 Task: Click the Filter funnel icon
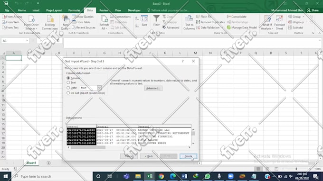pyautogui.click(x=156, y=18)
